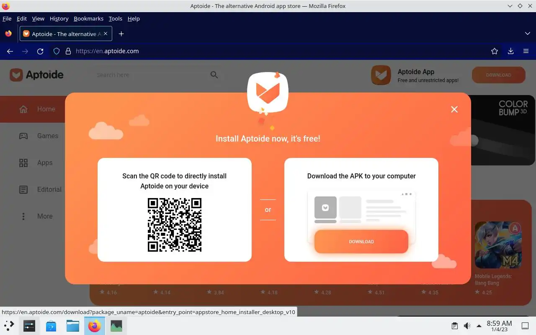The height and width of the screenshot is (335, 536).
Task: Select the Aptoide browser tab
Action: [66, 34]
